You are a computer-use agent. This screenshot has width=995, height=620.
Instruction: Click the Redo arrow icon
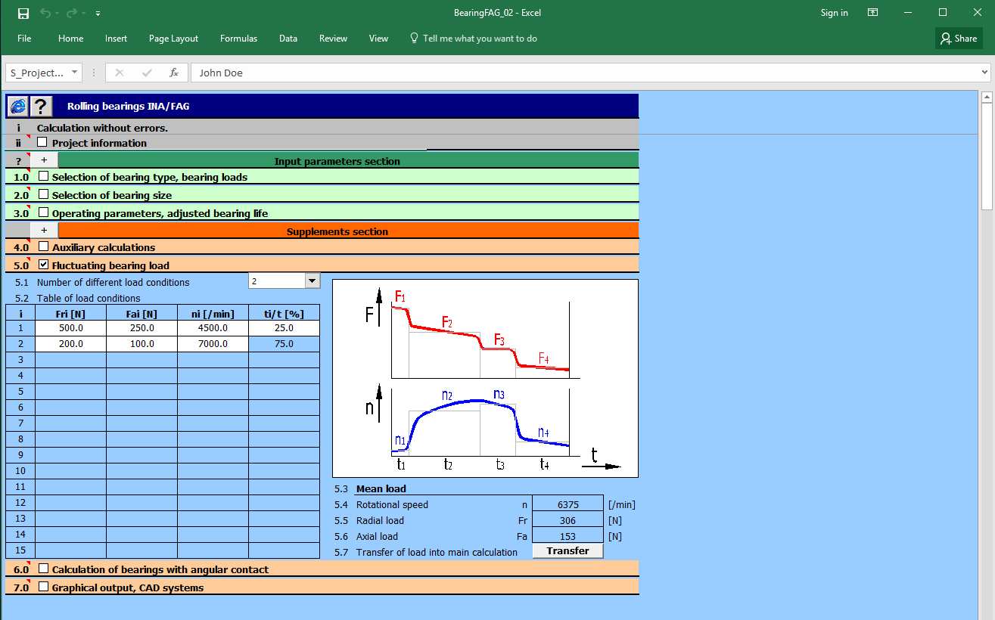[71, 13]
